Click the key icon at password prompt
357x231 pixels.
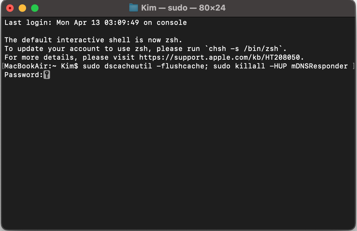click(47, 75)
